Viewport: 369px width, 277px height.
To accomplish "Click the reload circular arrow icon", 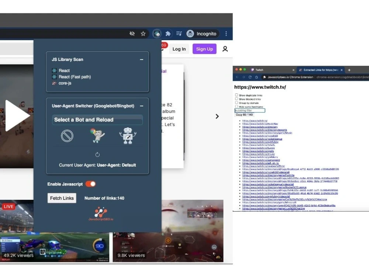I will click(x=97, y=155).
